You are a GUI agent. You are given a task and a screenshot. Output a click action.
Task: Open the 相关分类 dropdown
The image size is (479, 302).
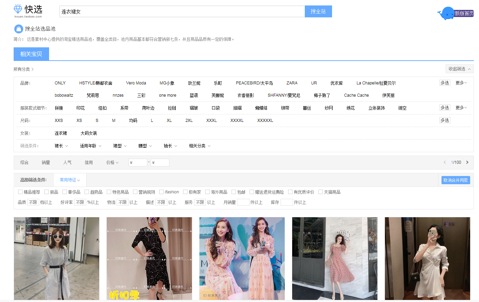point(199,146)
